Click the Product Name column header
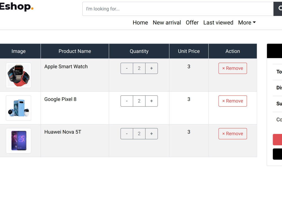The image size is (282, 211). [75, 51]
